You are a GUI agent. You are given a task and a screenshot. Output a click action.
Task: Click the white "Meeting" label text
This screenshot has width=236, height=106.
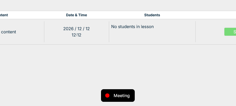122,96
